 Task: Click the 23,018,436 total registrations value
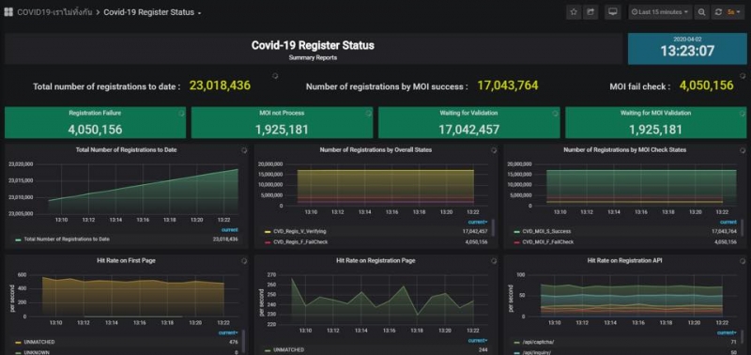tap(220, 85)
